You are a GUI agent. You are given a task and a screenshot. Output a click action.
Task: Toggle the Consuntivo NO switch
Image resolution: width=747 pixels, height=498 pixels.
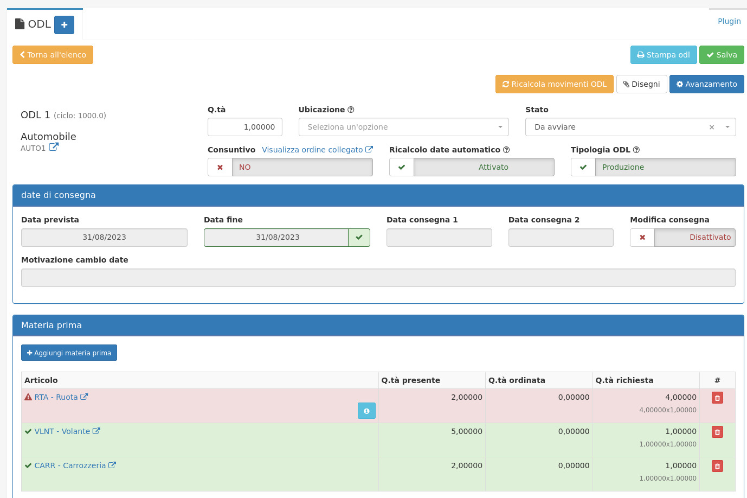pyautogui.click(x=290, y=167)
